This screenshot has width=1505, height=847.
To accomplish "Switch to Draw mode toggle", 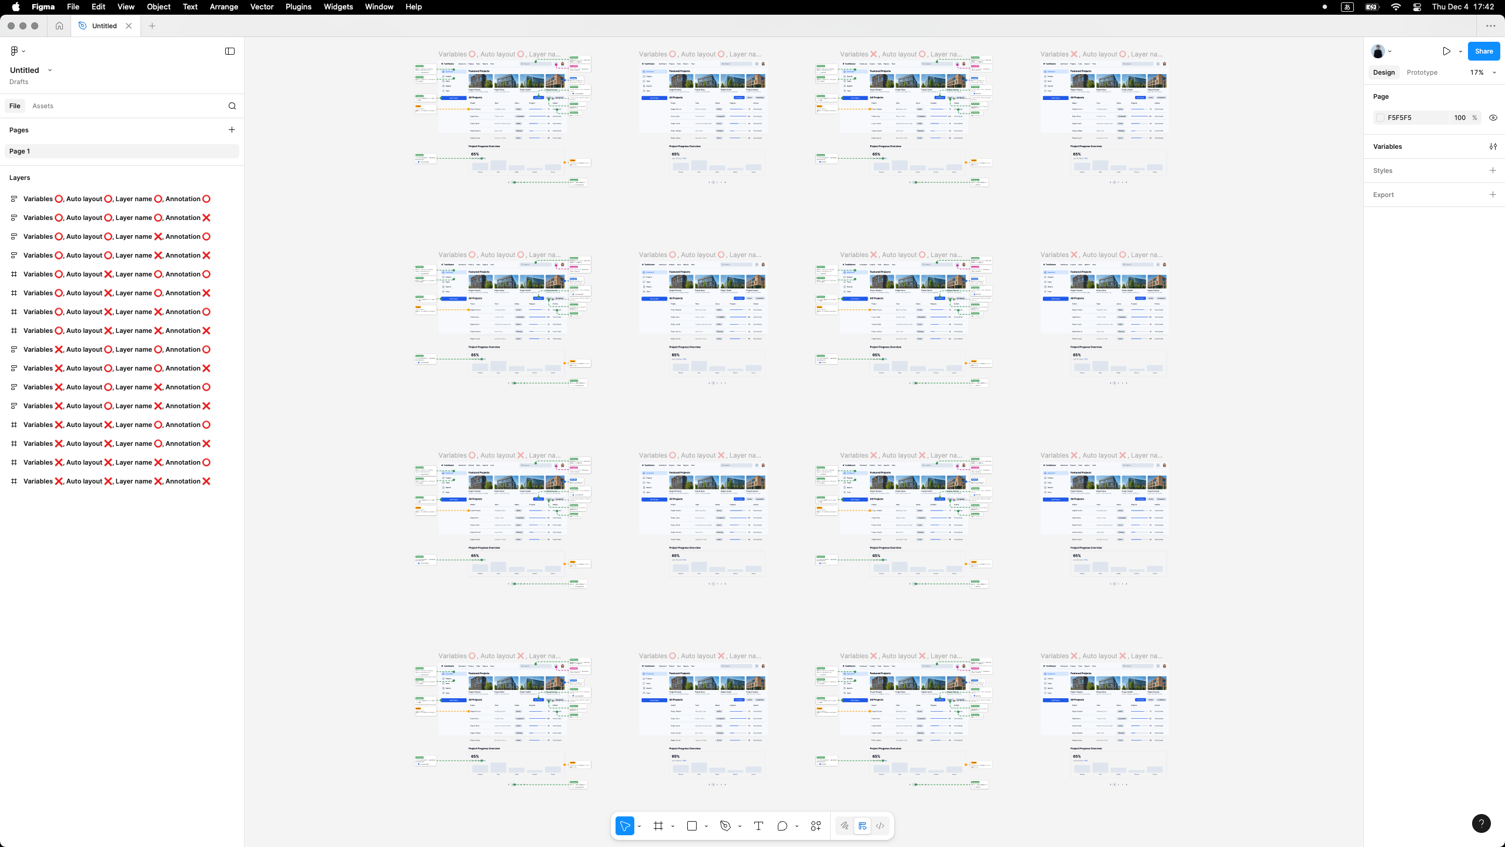I will tap(844, 826).
